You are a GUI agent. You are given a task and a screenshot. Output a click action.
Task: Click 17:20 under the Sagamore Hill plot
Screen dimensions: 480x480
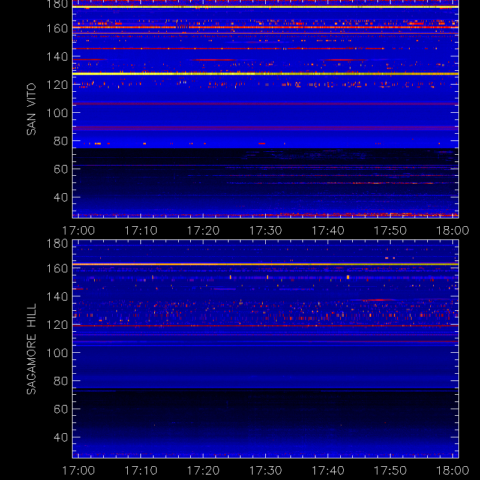[x=203, y=470]
